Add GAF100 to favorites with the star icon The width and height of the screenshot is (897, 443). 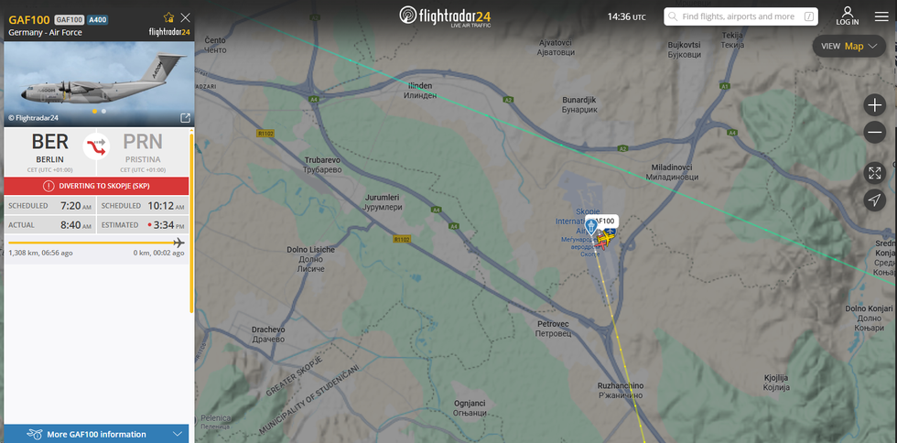click(x=168, y=17)
